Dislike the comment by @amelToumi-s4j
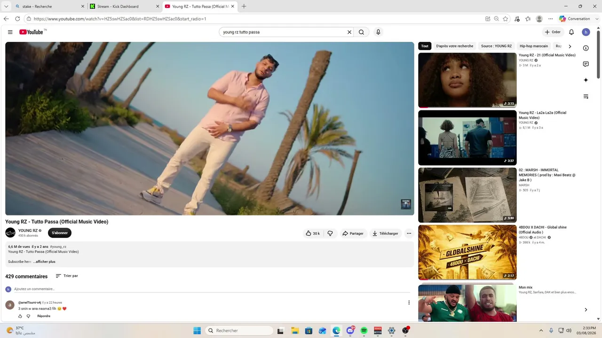Image resolution: width=602 pixels, height=338 pixels. 28,316
